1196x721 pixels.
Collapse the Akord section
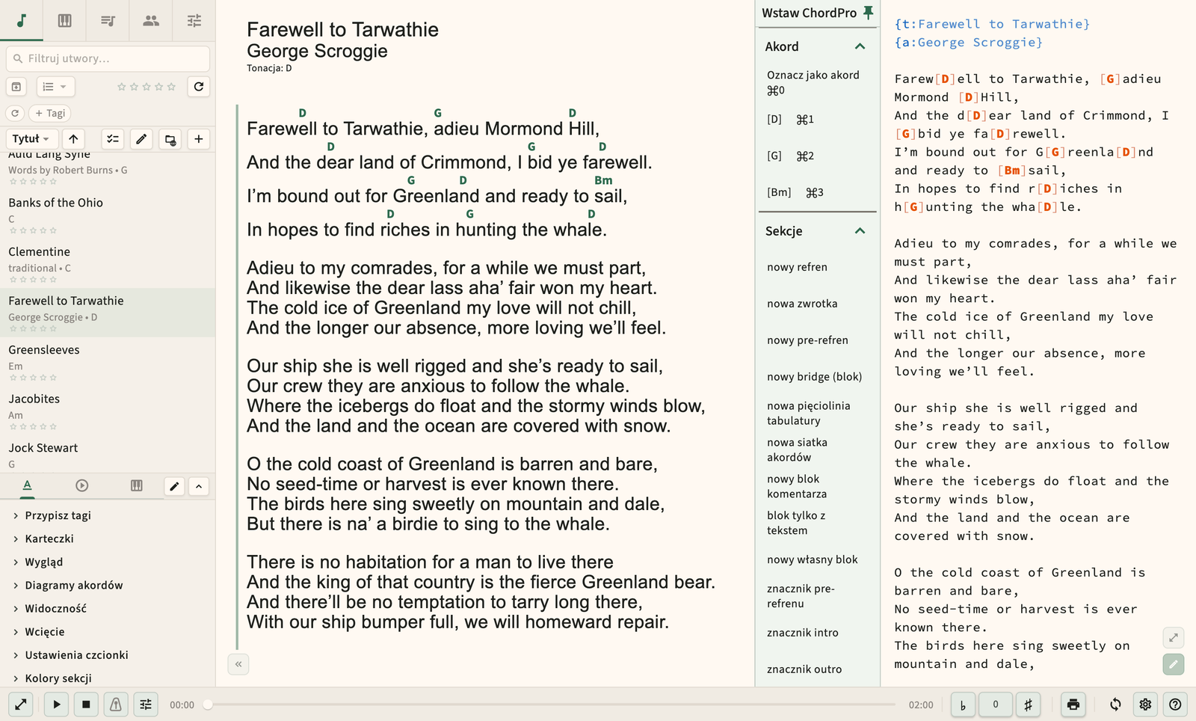[860, 46]
